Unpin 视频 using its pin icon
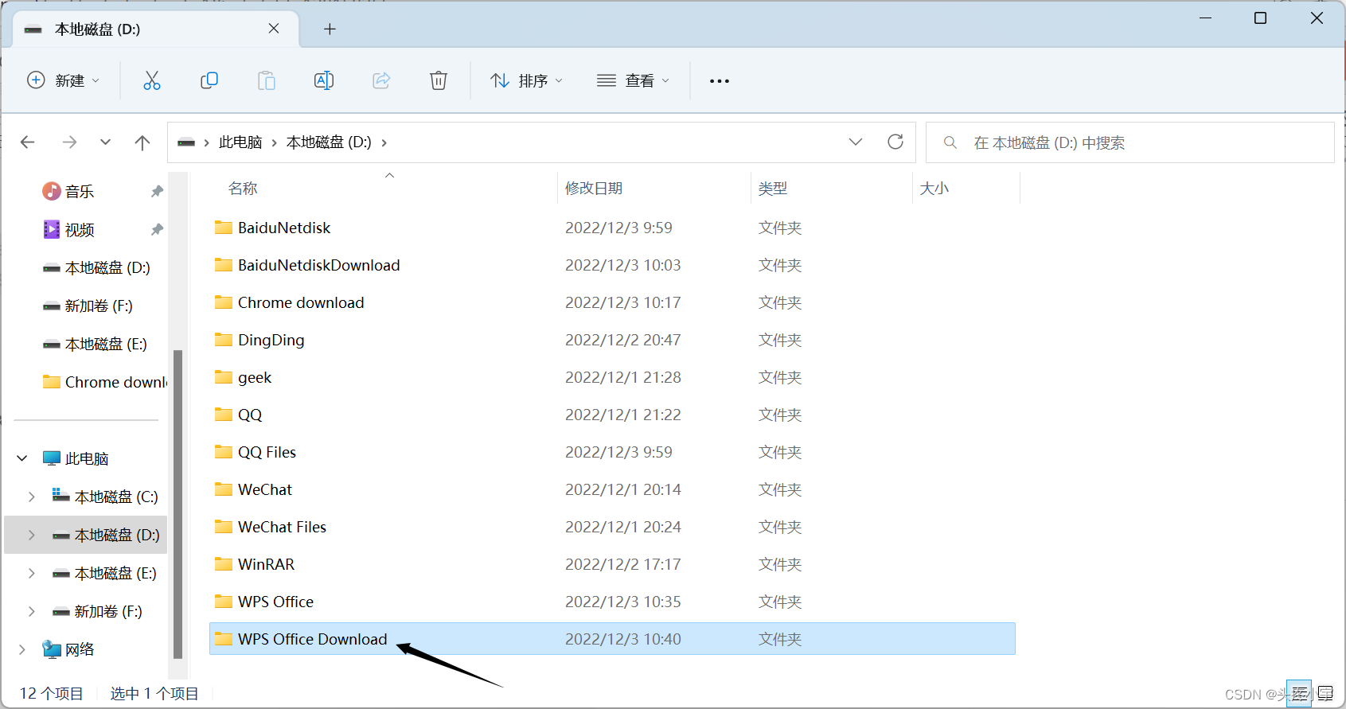Viewport: 1346px width, 709px height. 157,229
